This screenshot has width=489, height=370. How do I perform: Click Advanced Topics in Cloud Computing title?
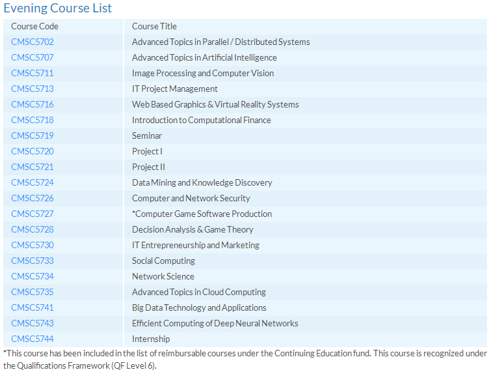pos(199,292)
